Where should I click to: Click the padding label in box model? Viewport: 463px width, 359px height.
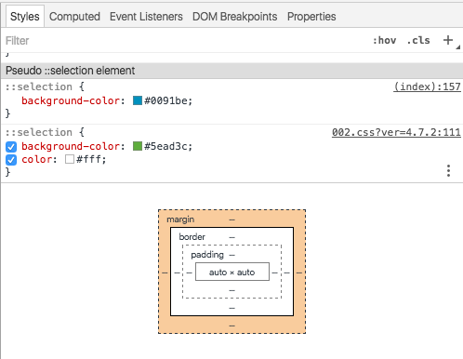point(207,255)
